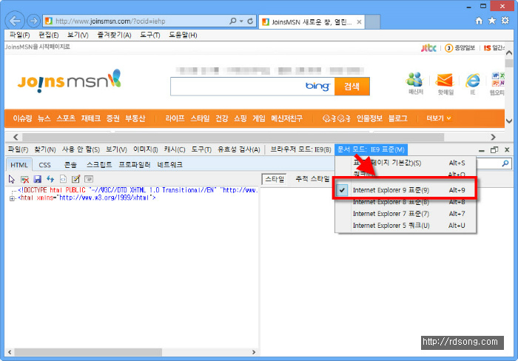Select Internet Explorer 8 표준 document mode
The width and height of the screenshot is (518, 361).
pyautogui.click(x=406, y=202)
